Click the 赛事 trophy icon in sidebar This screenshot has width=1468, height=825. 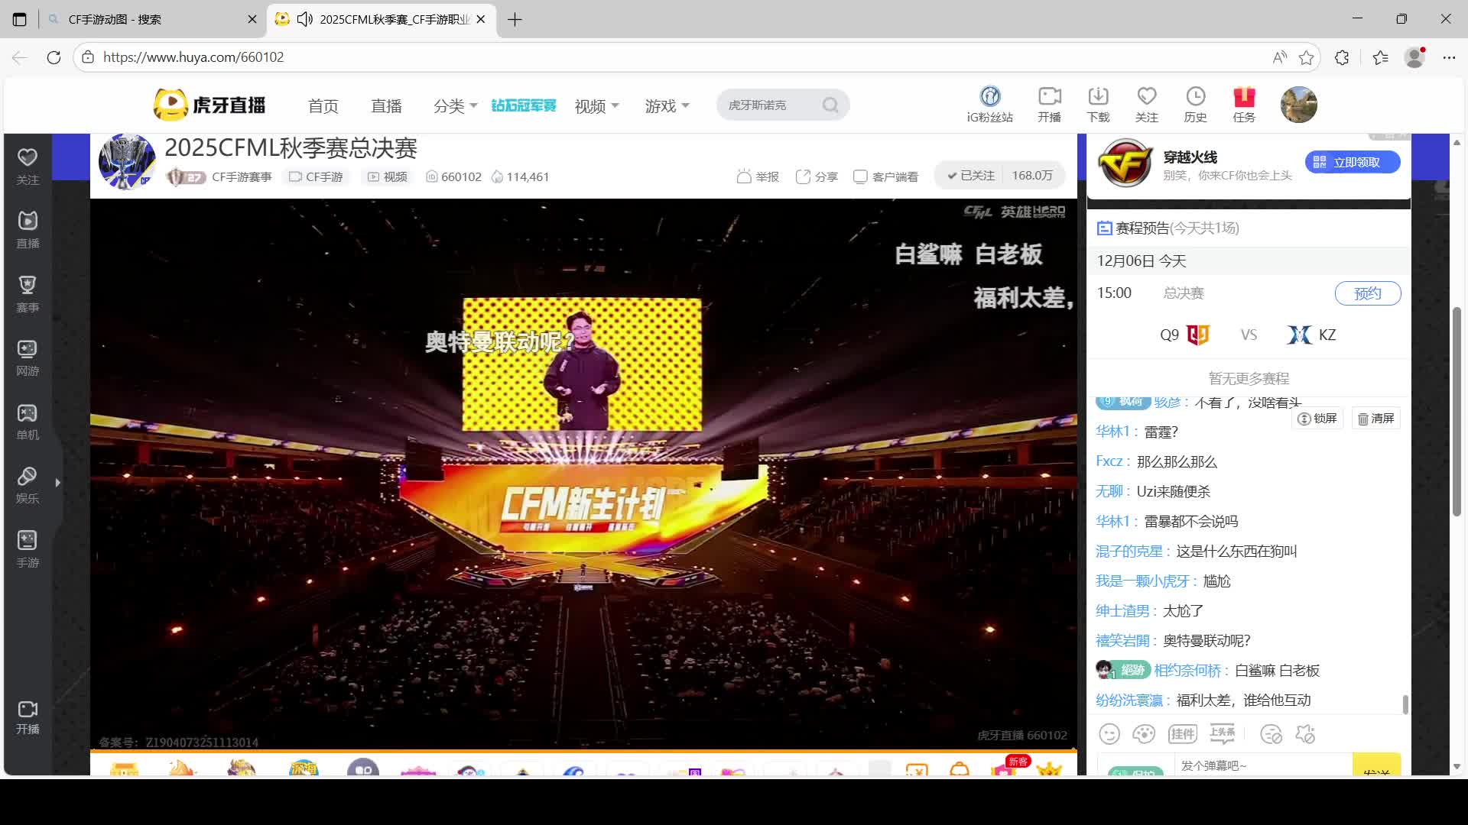point(28,293)
